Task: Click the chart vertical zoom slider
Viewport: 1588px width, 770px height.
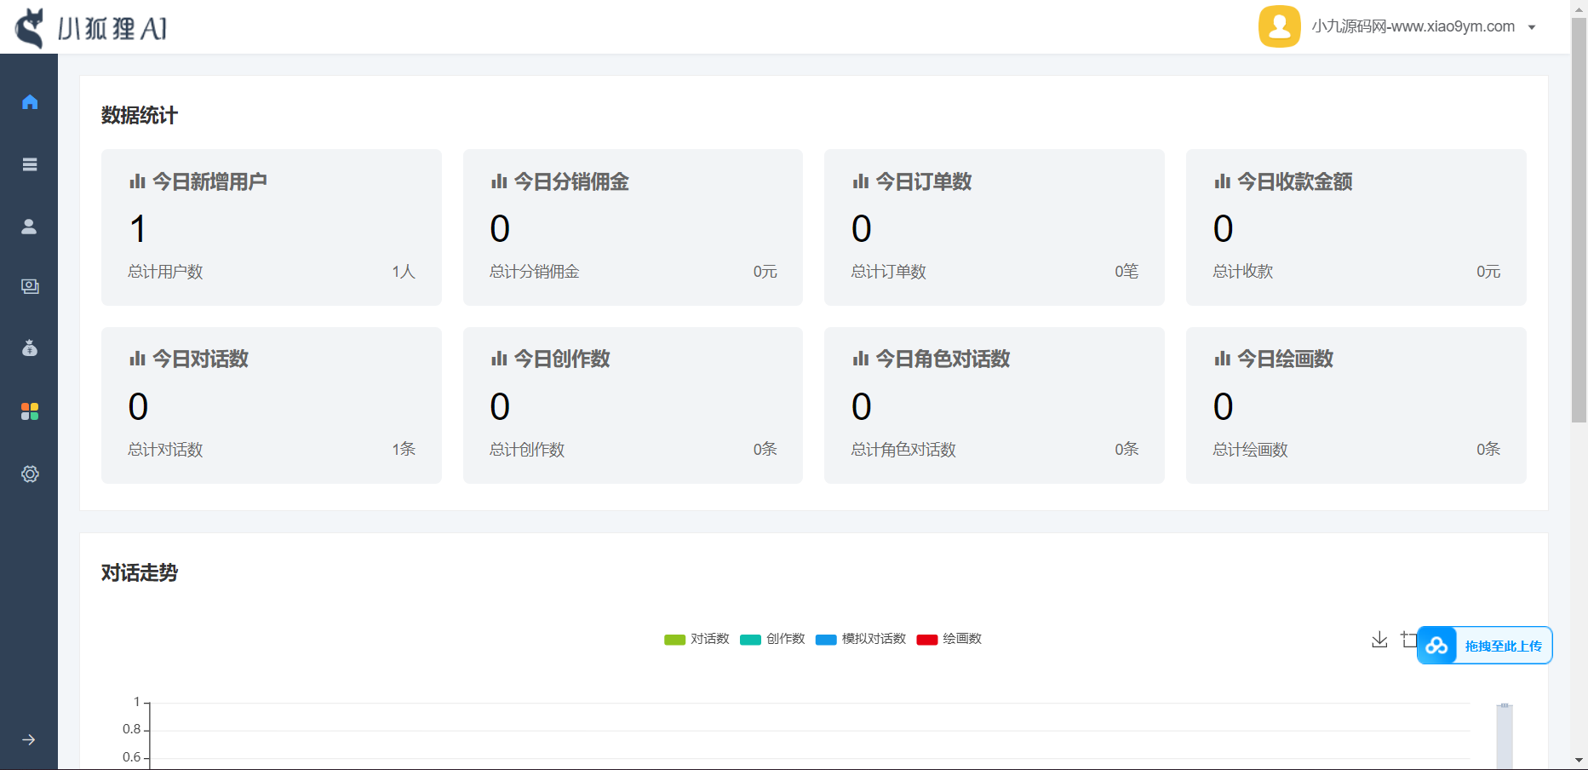Action: point(1505,738)
